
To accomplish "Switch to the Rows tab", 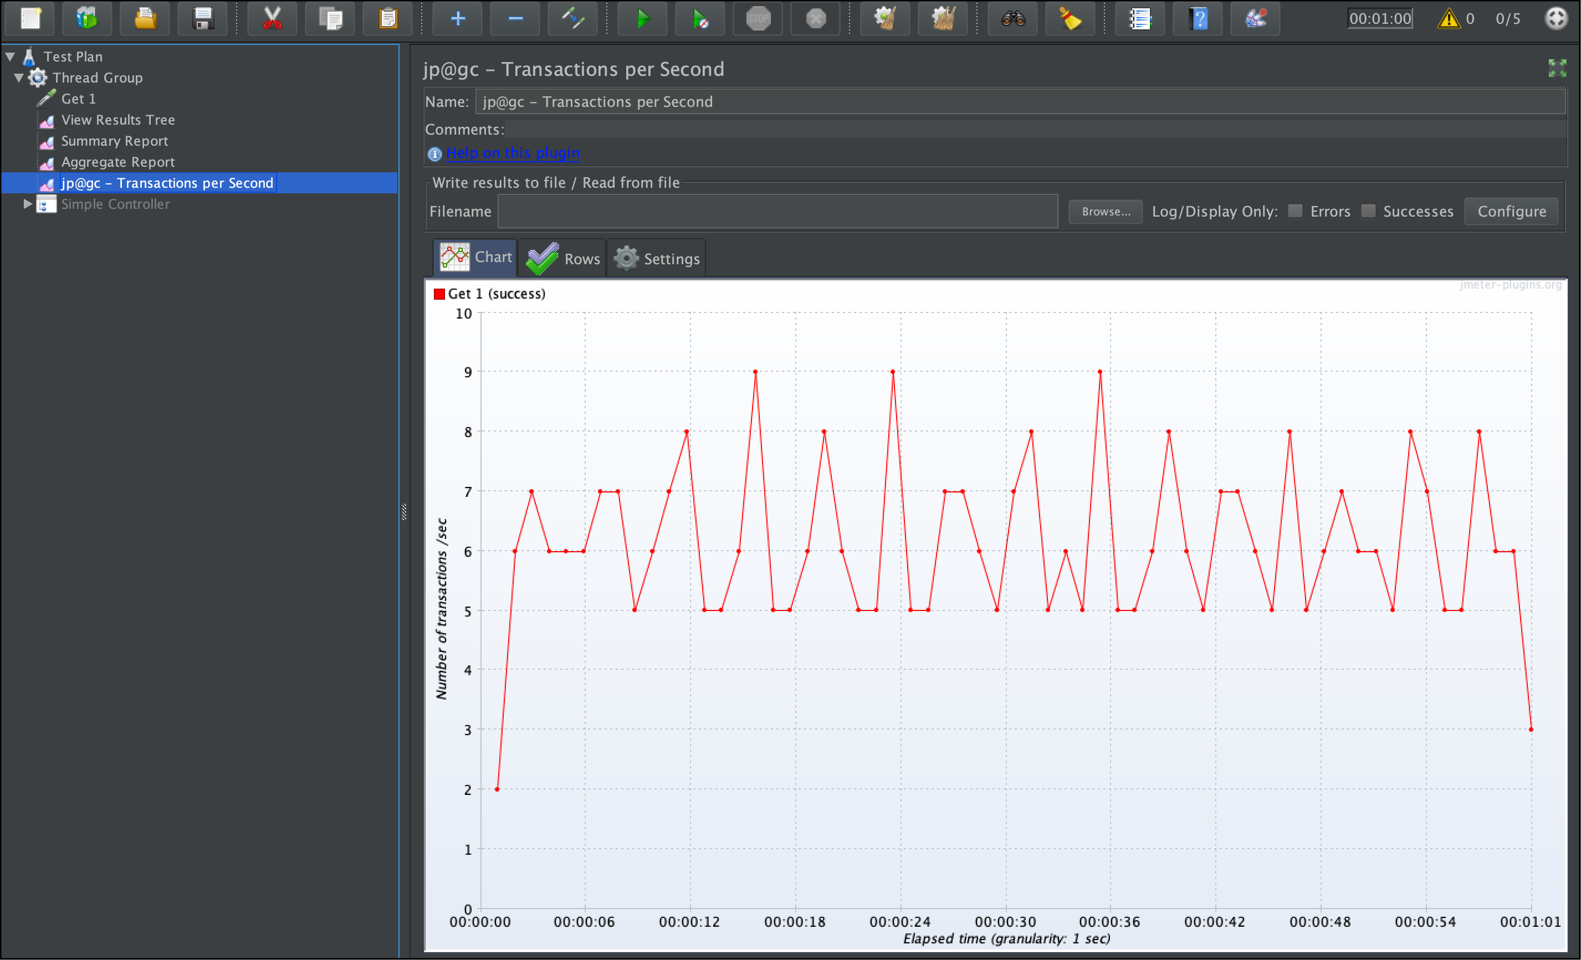I will [562, 259].
